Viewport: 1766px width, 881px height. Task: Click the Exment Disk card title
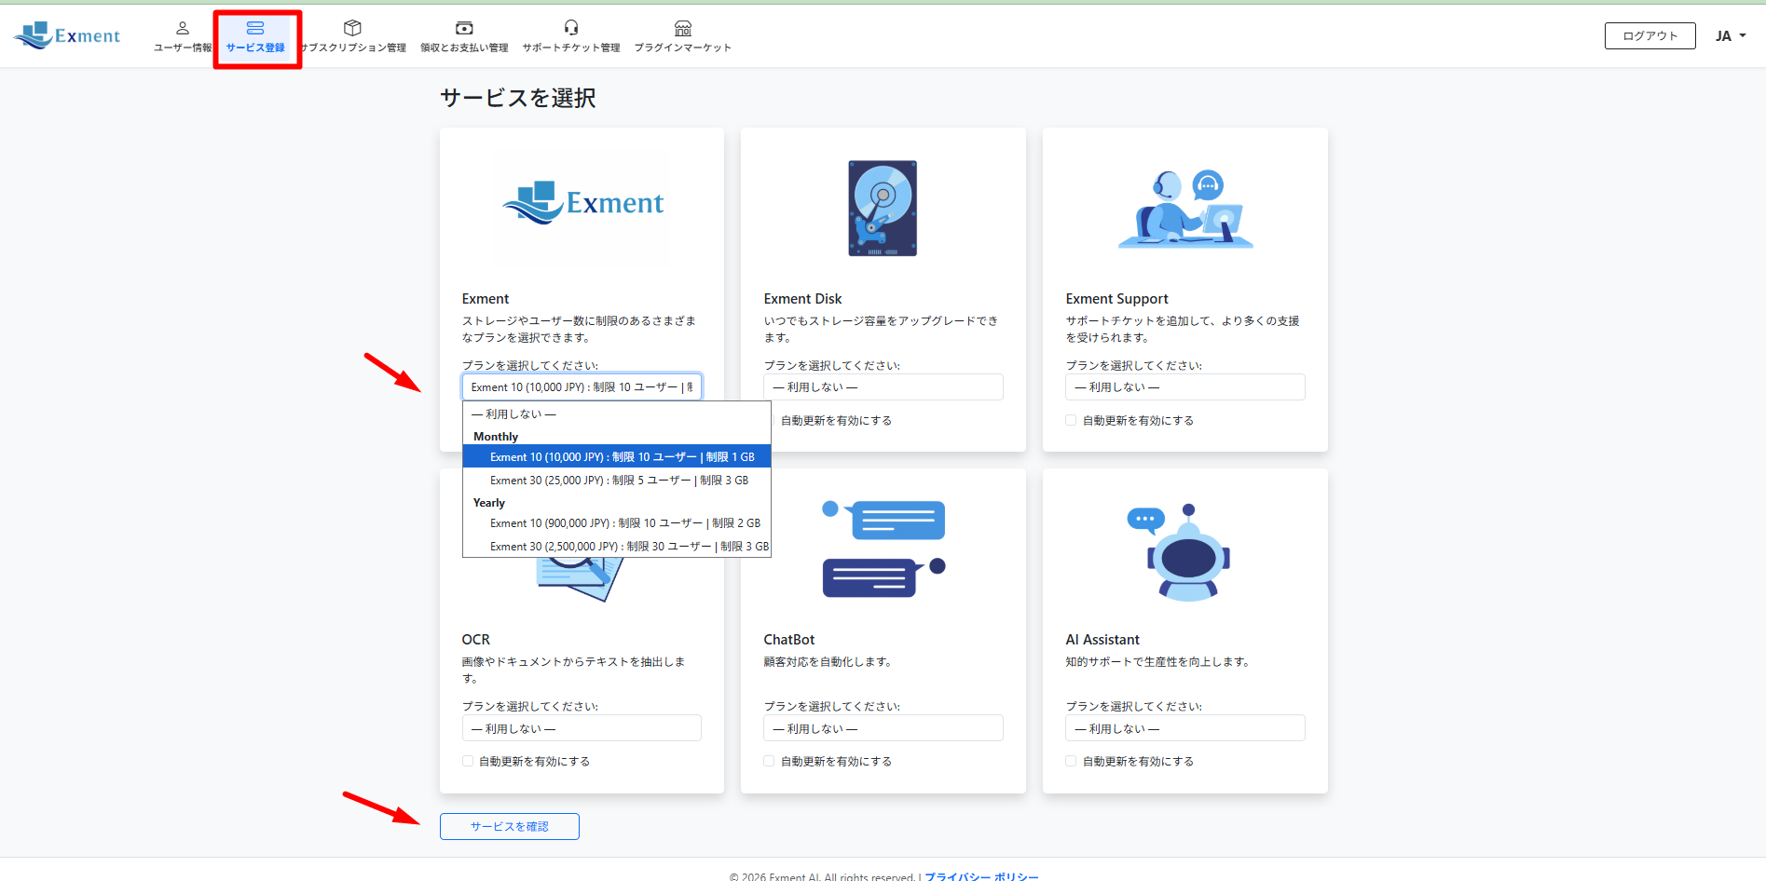click(802, 299)
